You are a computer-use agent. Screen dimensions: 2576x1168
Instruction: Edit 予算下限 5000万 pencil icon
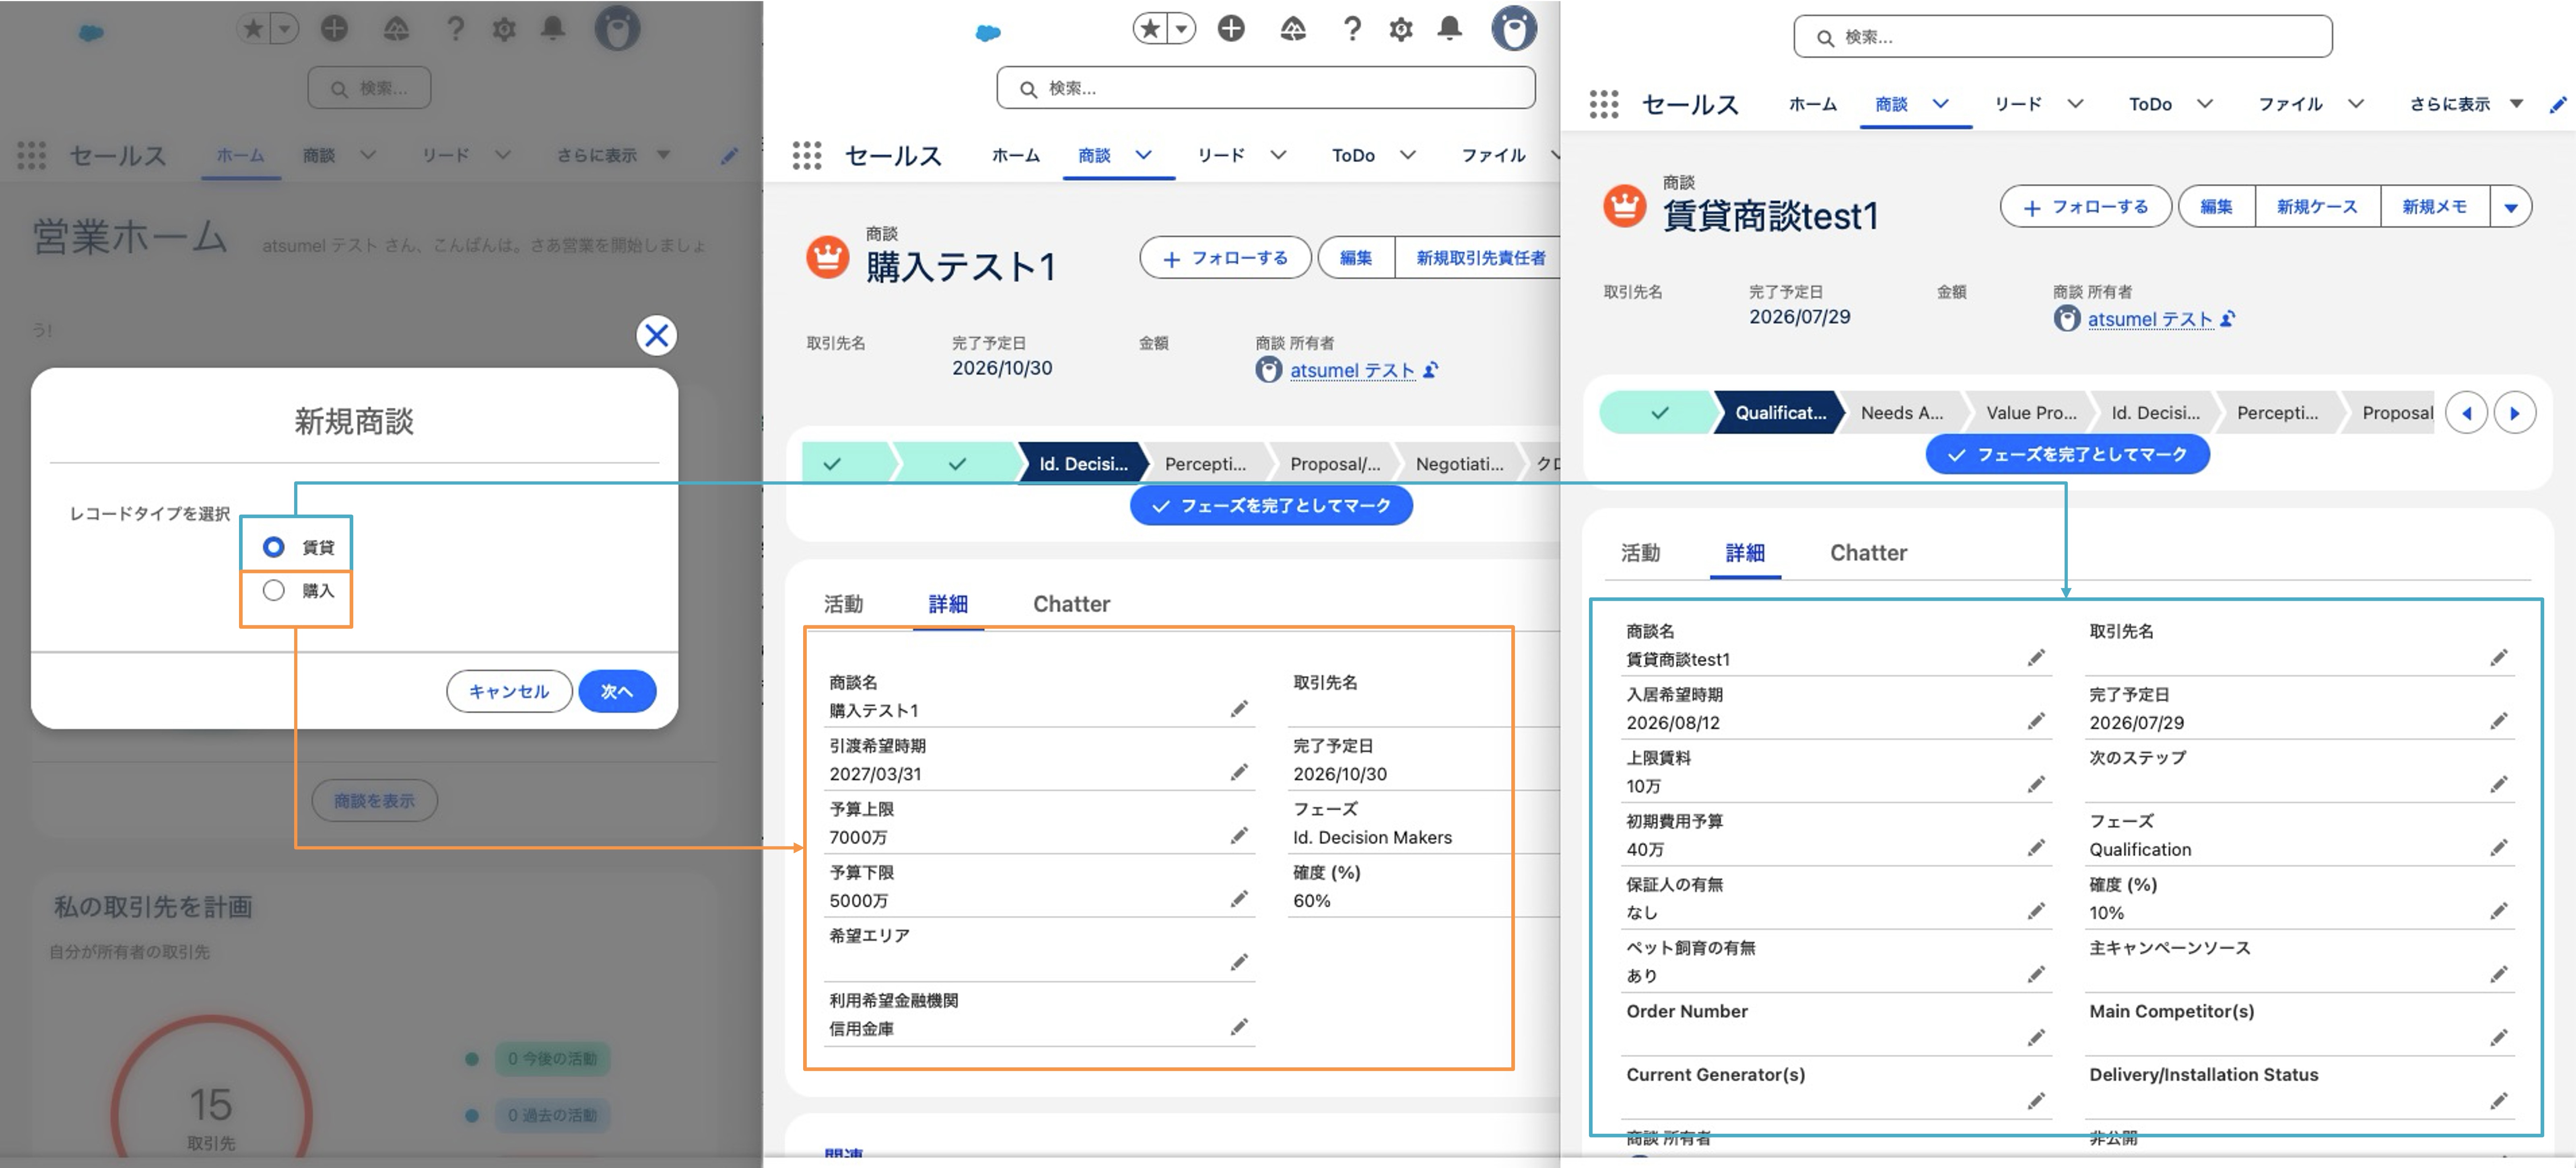click(1239, 899)
